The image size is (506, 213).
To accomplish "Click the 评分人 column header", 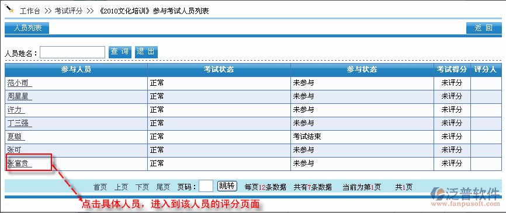I will pos(486,70).
